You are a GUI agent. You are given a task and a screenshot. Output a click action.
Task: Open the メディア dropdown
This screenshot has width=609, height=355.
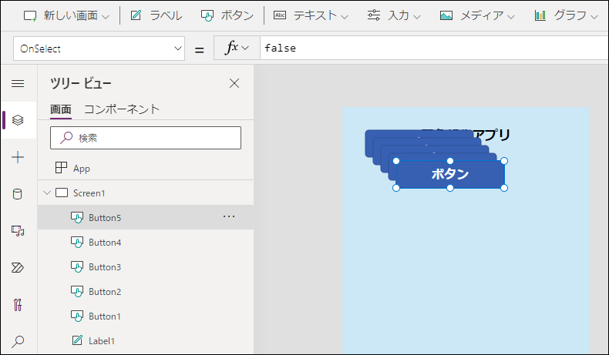pyautogui.click(x=477, y=15)
